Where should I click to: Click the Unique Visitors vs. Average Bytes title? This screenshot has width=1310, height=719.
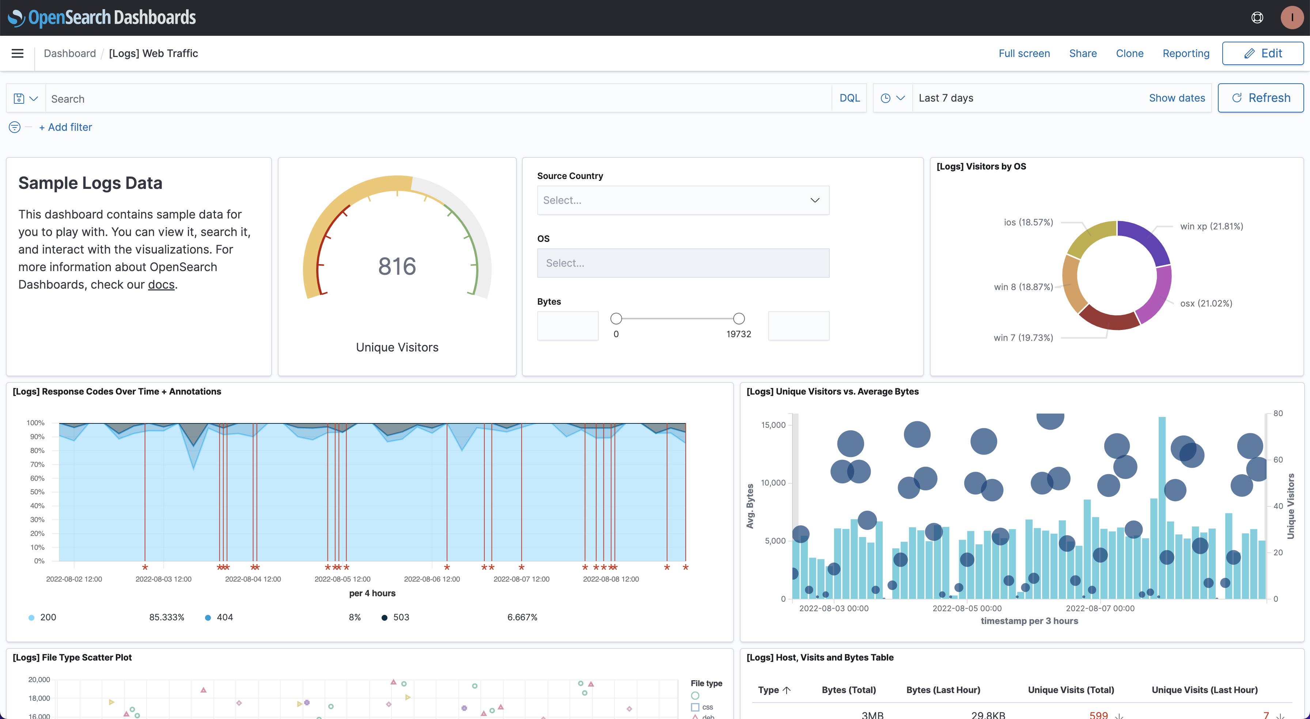[832, 392]
